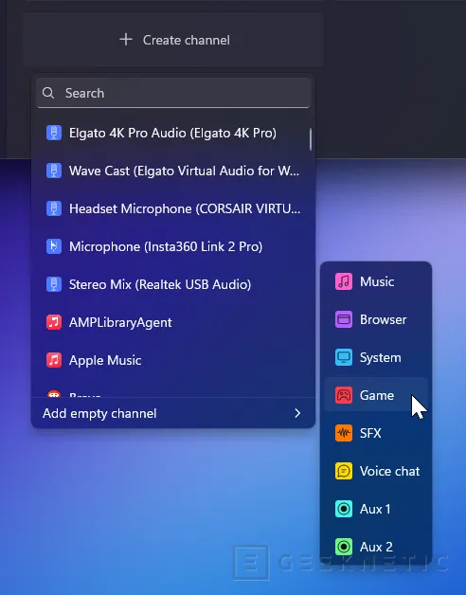Click the Stereo Mix microphone icon
466x595 pixels.
tap(54, 284)
